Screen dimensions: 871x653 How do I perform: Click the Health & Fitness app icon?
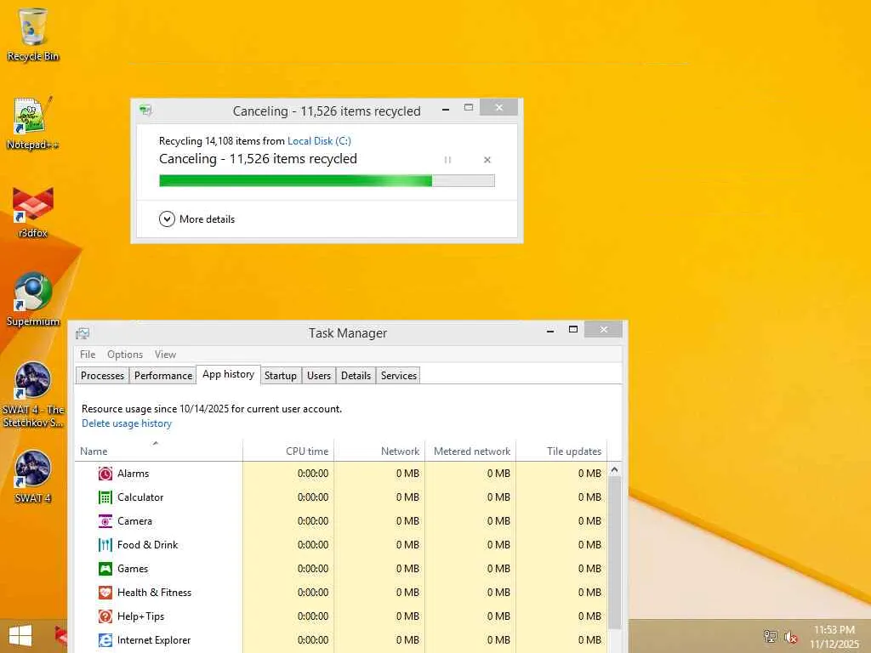coord(105,593)
